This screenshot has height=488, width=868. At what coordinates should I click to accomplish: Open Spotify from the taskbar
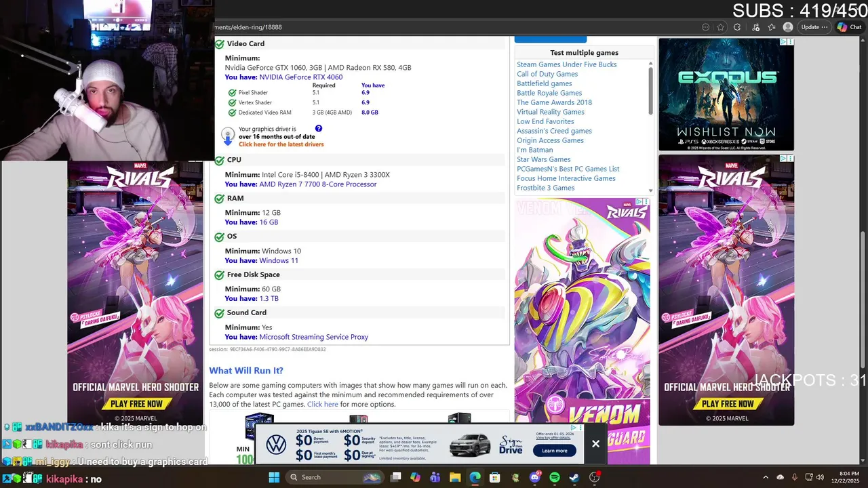tap(555, 477)
